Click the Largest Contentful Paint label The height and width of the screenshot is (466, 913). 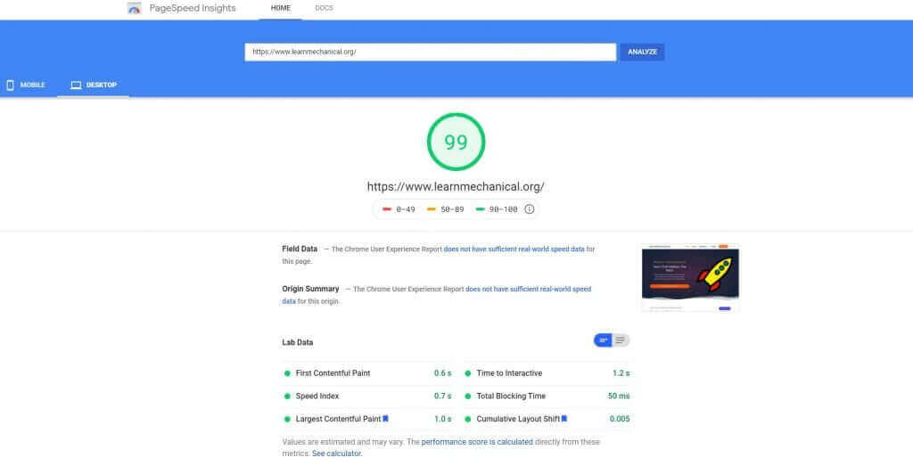(338, 419)
